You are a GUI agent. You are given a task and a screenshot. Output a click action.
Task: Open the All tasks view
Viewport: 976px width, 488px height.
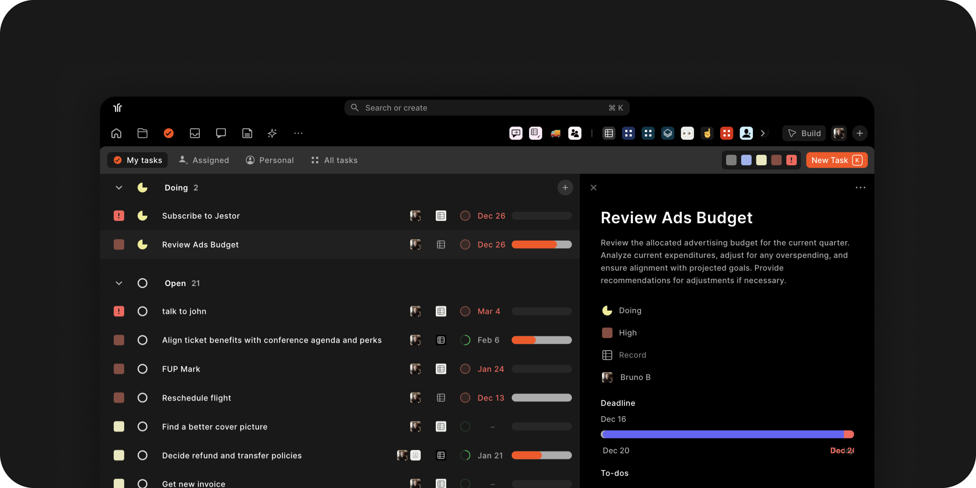coord(334,160)
